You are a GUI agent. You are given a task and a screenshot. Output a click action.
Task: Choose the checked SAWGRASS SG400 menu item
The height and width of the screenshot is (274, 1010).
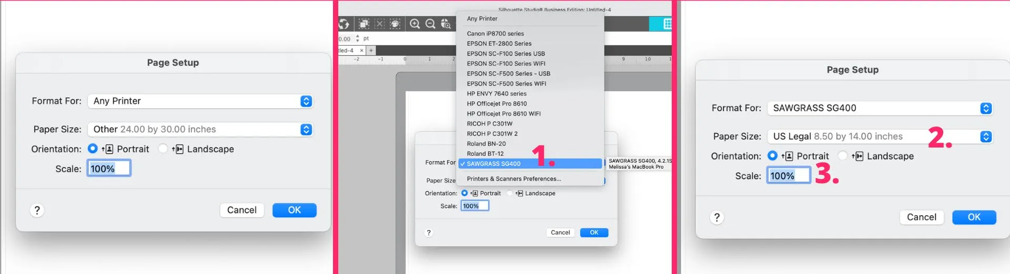tap(530, 164)
